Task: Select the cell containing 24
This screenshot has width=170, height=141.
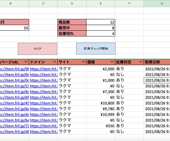Action: pyautogui.click(x=14, y=28)
